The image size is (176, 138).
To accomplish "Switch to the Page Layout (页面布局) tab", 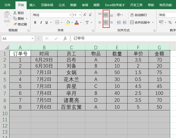I will [47, 5].
